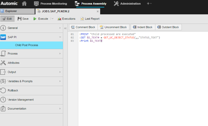This screenshot has width=208, height=126.
Task: Select the JOBS.SAP_PI.NEW.2 tab
Action: [68, 11]
